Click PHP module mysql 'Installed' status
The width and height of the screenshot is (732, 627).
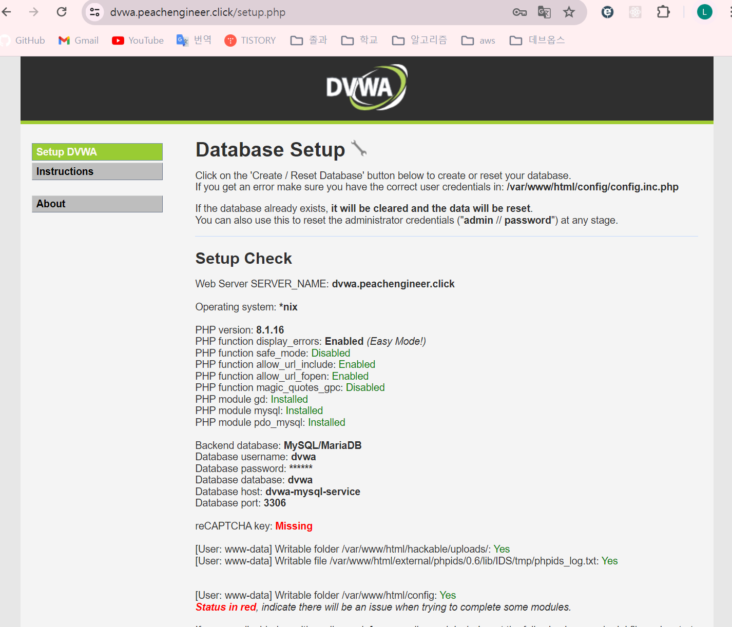(304, 410)
